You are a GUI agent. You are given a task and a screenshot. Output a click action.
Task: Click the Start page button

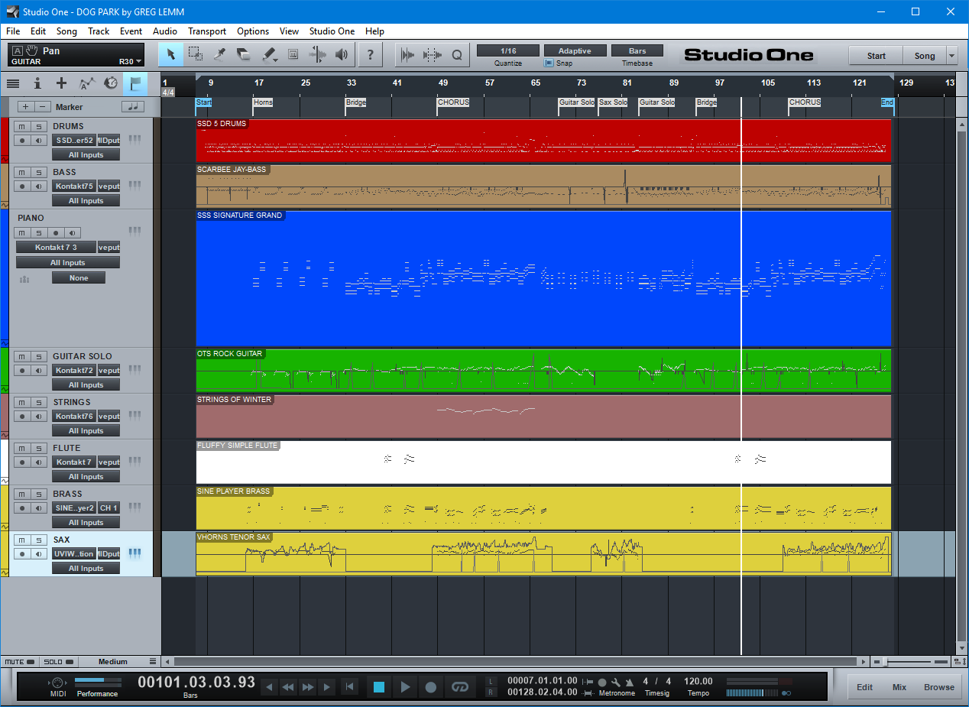coord(876,55)
